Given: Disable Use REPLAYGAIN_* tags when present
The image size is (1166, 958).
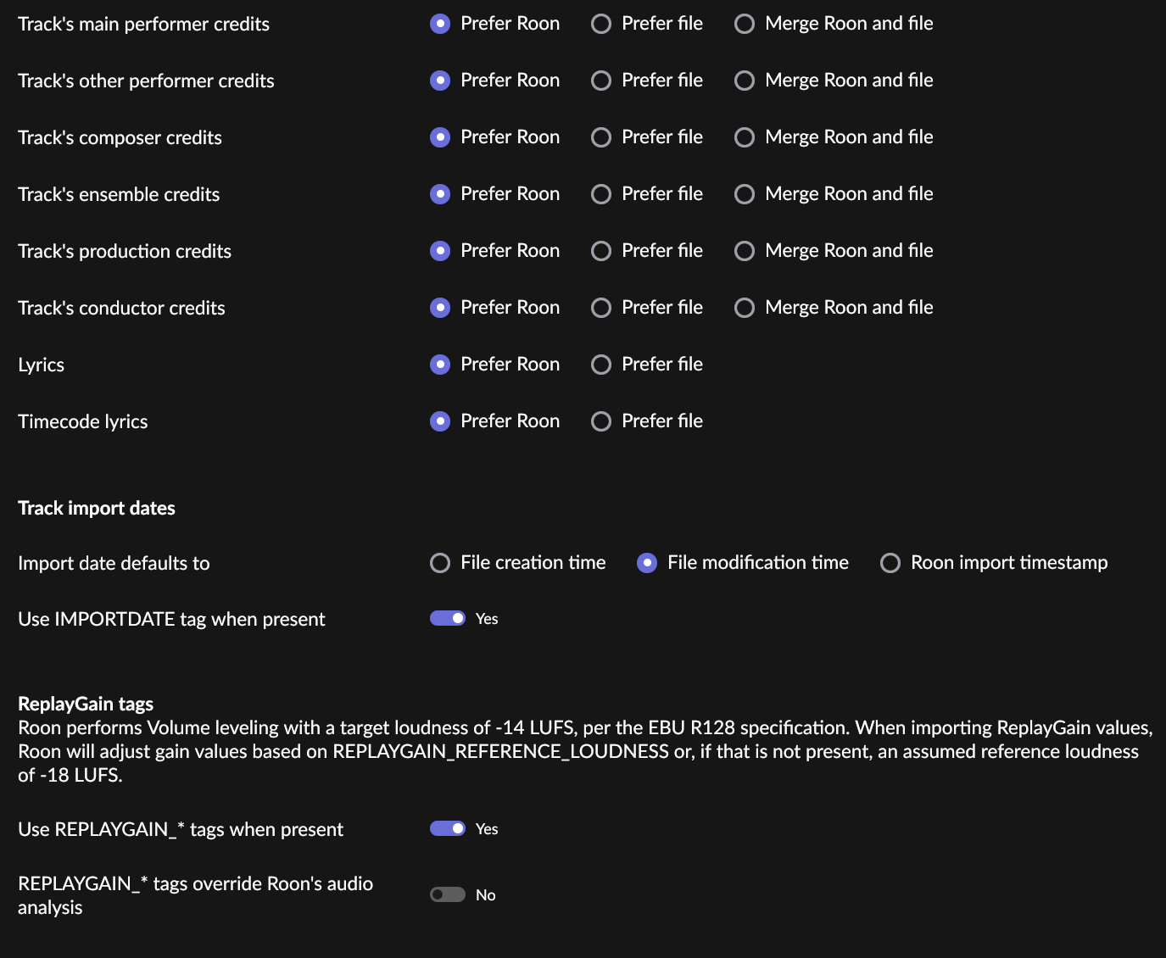Looking at the screenshot, I should tap(448, 828).
